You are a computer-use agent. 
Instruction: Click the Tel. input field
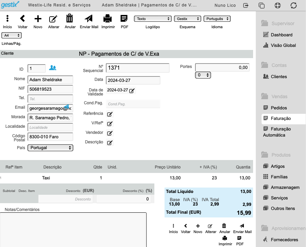[x=50, y=99]
